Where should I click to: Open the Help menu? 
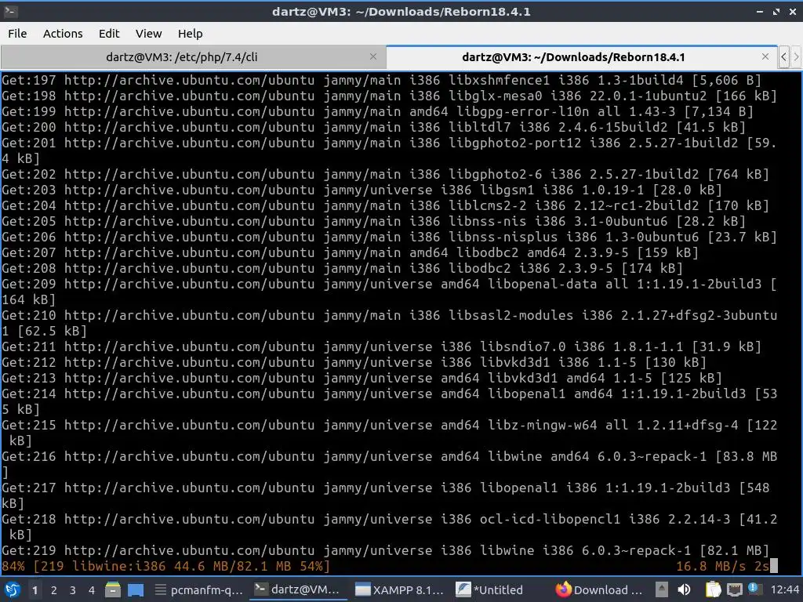click(190, 34)
